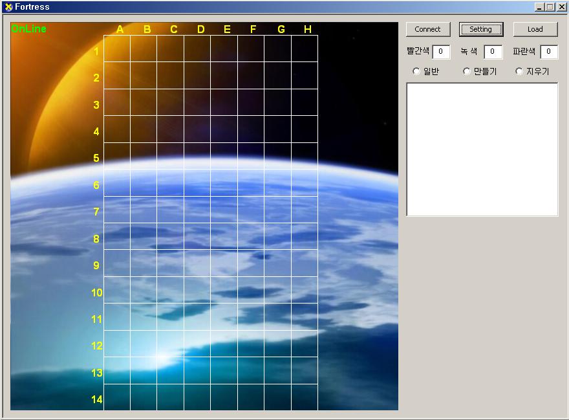569x420 pixels.
Task: Click row label 7 on the grid
Action: point(96,212)
